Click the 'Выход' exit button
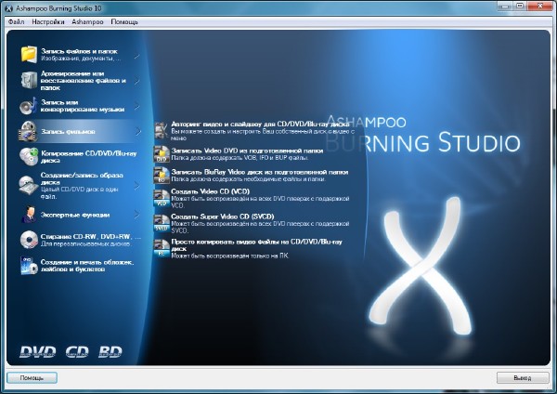557x394 pixels. [522, 378]
